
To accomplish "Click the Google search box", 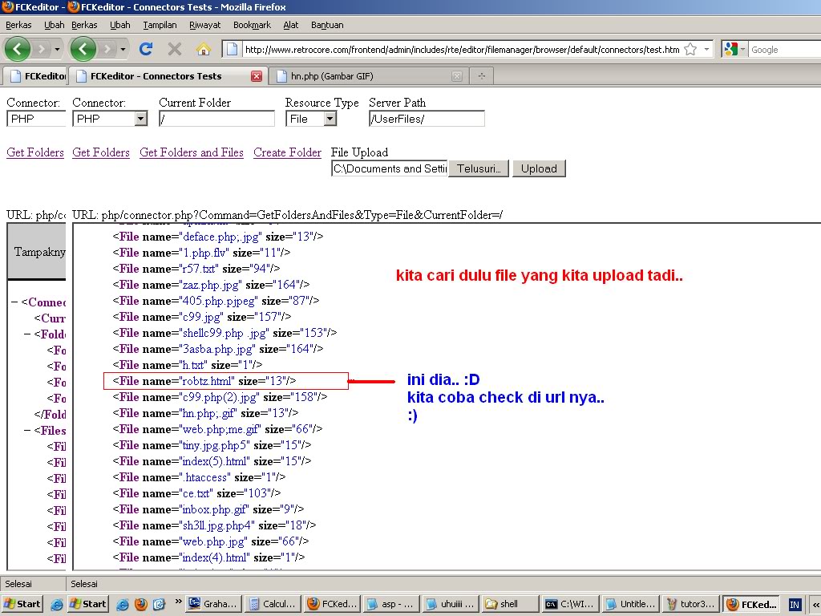I will (784, 50).
